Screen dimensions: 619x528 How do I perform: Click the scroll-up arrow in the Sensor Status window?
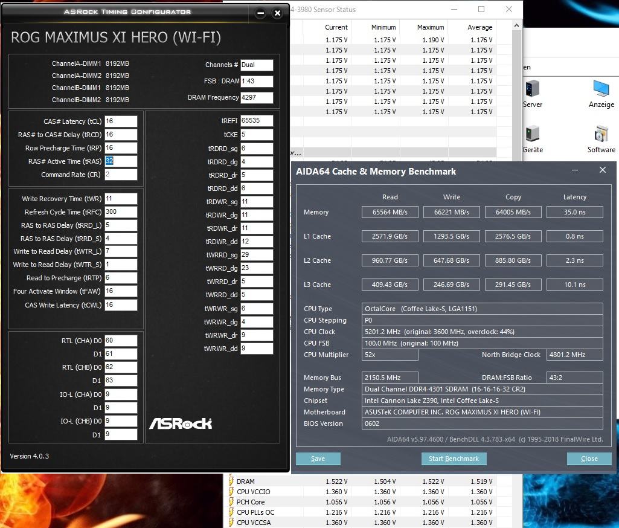[516, 25]
